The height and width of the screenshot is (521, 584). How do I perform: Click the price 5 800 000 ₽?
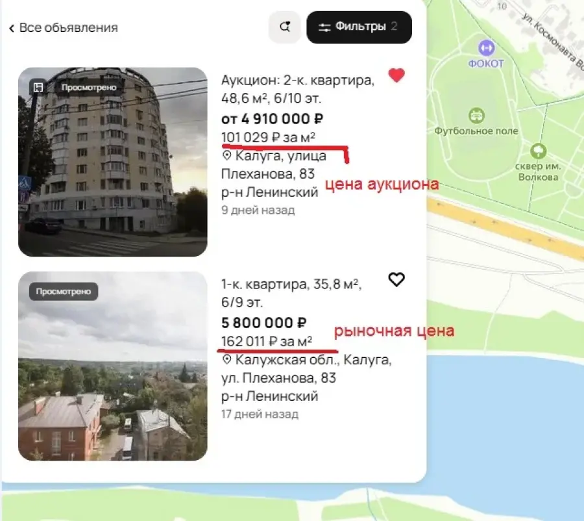[x=263, y=323]
